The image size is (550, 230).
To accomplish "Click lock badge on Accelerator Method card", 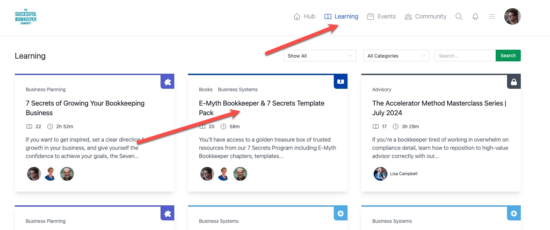I will coord(514,82).
